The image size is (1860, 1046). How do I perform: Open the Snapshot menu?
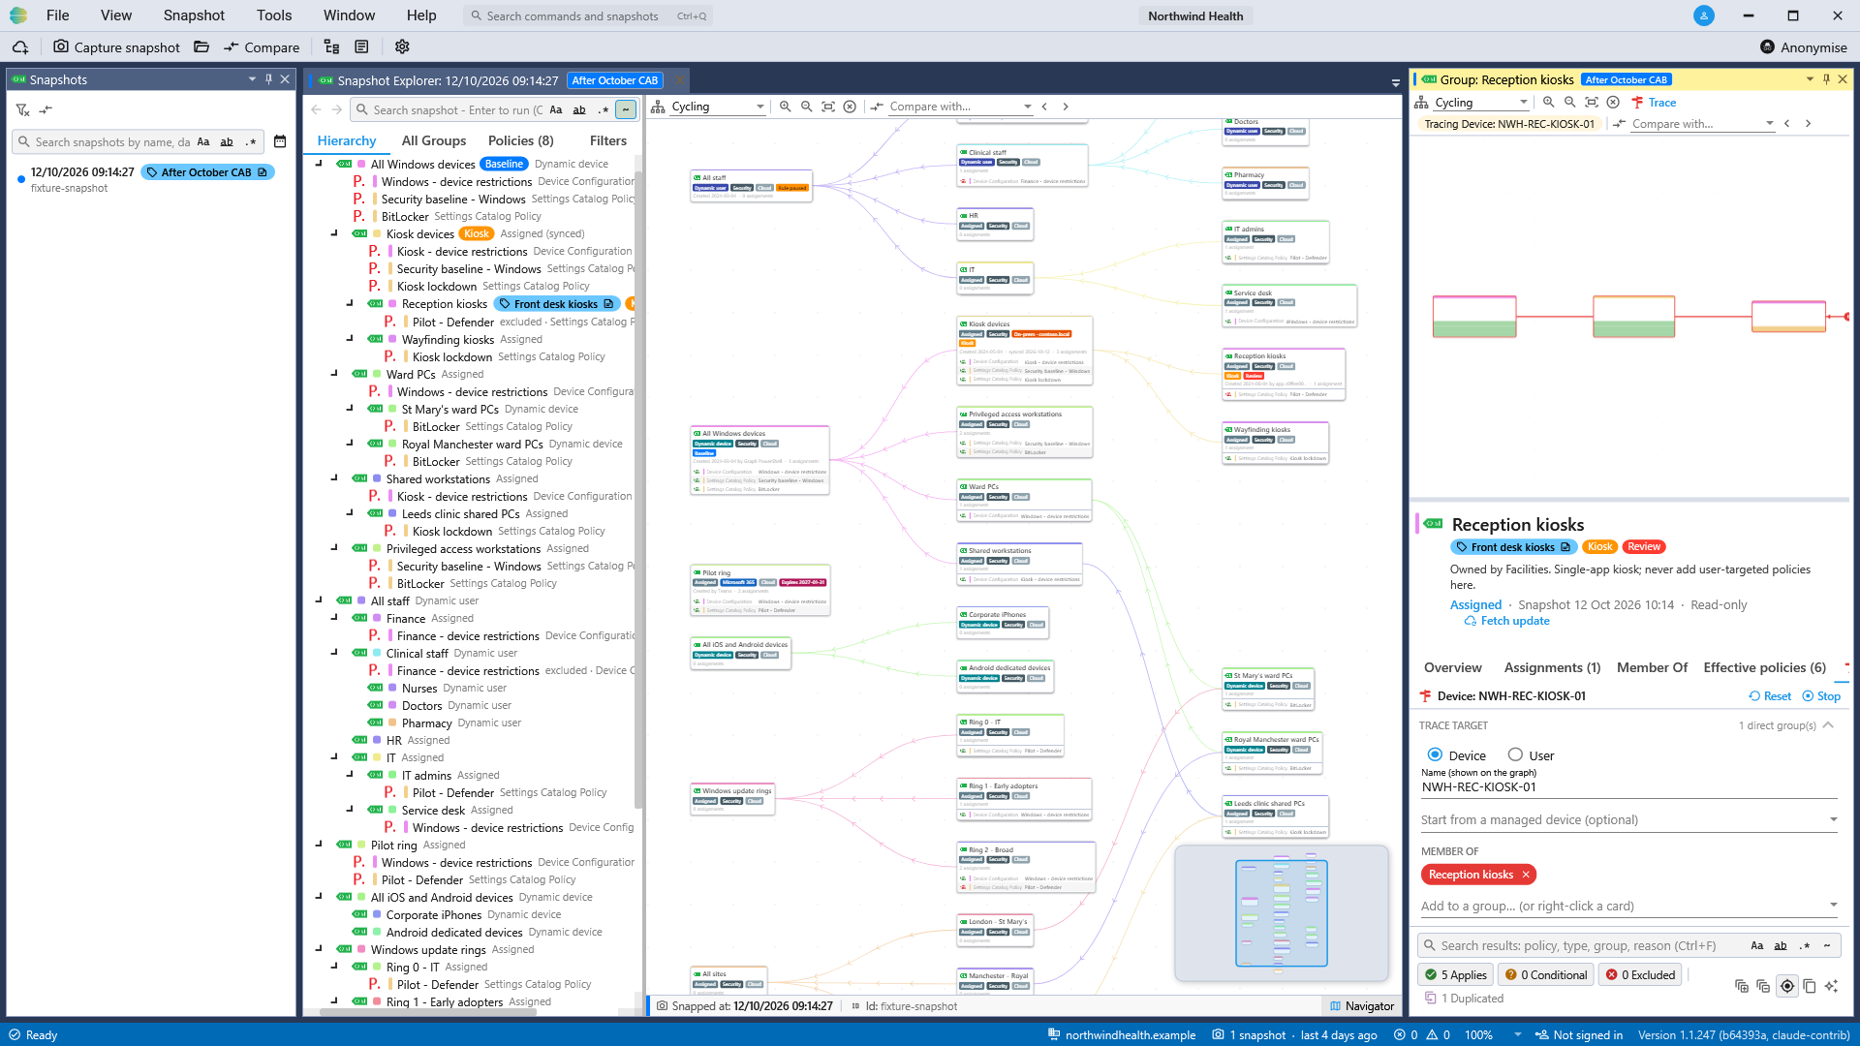pos(194,15)
